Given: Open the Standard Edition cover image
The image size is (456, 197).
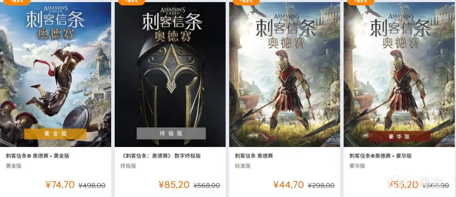Looking at the screenshot, I should click(285, 75).
